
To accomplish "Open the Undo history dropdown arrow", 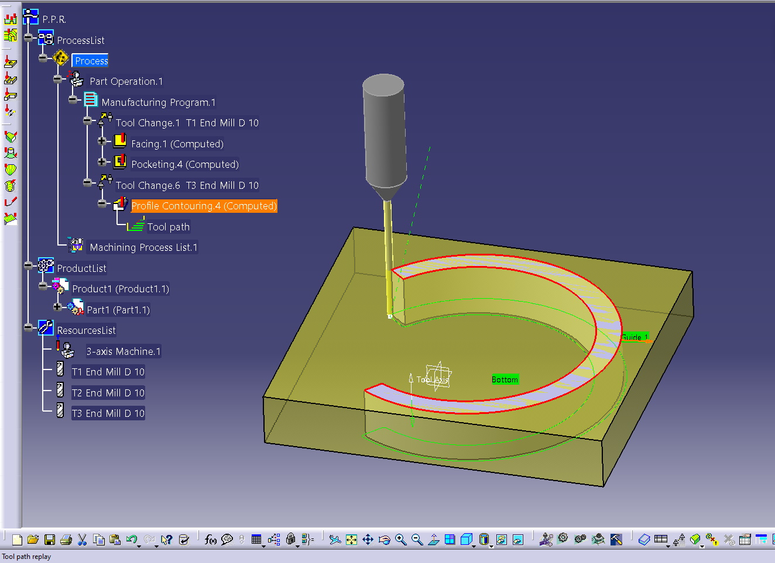I will [139, 545].
